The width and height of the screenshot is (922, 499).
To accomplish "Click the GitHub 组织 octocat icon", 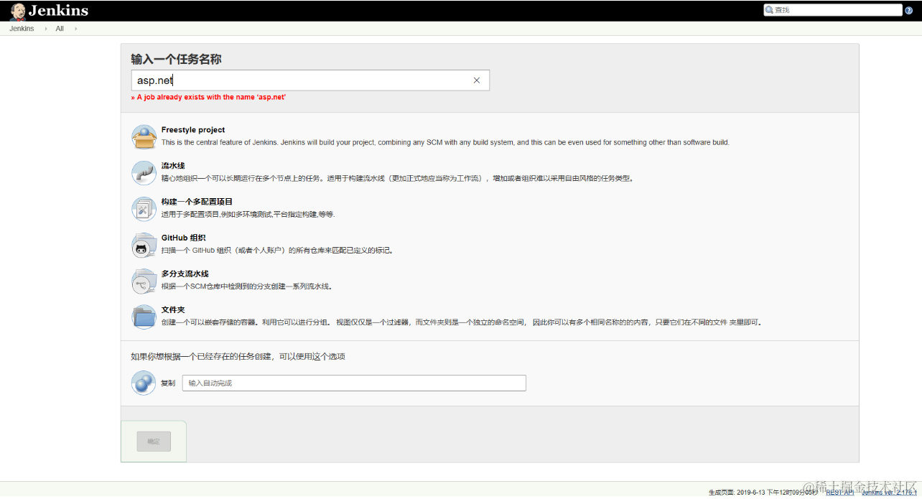I will pos(144,245).
